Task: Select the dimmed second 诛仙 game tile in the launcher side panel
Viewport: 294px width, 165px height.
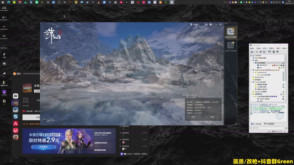Action: [x=231, y=45]
